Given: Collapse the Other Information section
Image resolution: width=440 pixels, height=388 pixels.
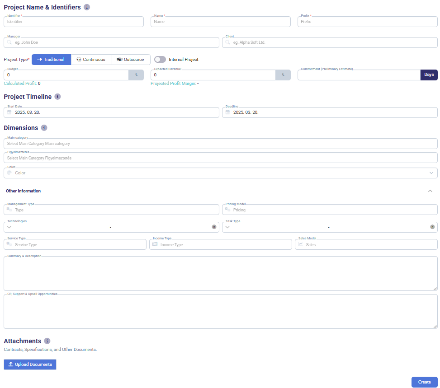Looking at the screenshot, I should pos(430,191).
